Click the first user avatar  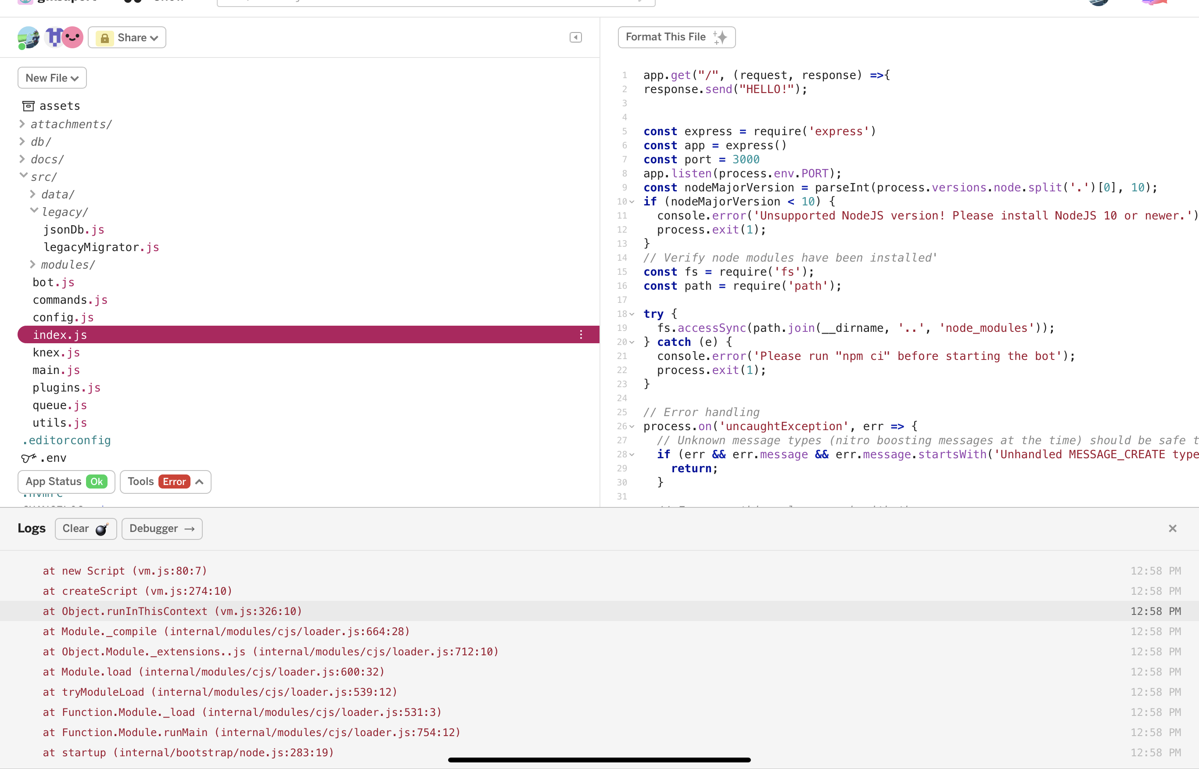tap(28, 37)
